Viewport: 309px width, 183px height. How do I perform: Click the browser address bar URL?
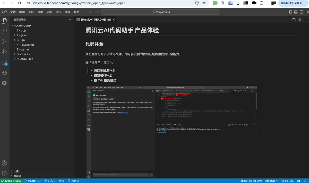(79, 3)
